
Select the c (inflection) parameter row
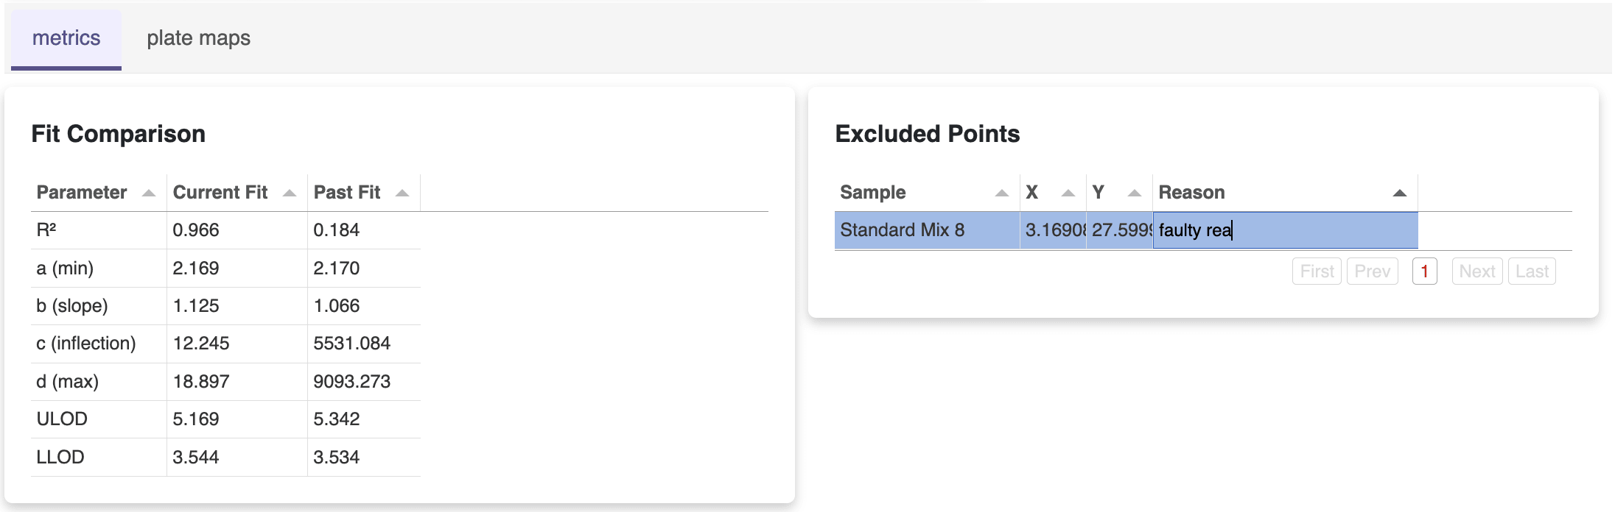pyautogui.click(x=86, y=344)
